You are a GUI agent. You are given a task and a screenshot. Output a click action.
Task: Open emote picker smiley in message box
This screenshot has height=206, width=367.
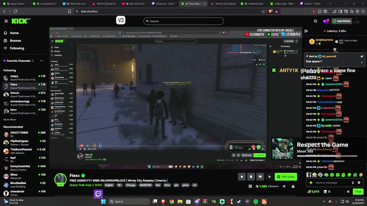(359, 183)
